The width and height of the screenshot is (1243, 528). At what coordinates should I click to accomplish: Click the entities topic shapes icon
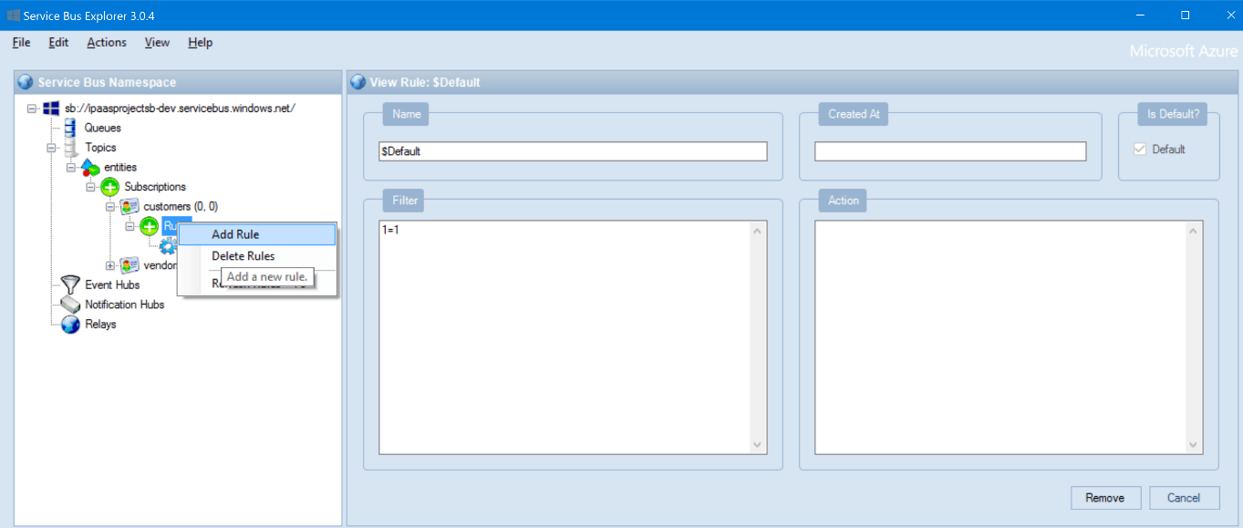tap(90, 168)
